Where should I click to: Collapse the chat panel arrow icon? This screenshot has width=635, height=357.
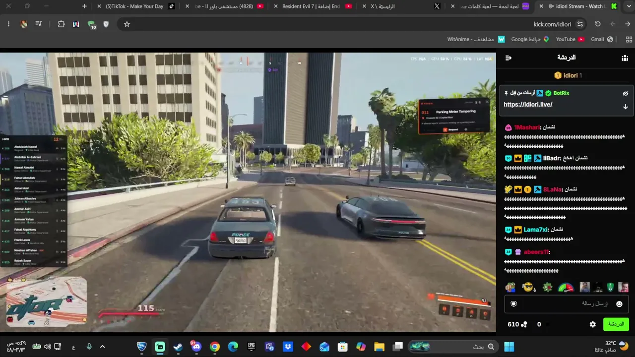(x=508, y=58)
